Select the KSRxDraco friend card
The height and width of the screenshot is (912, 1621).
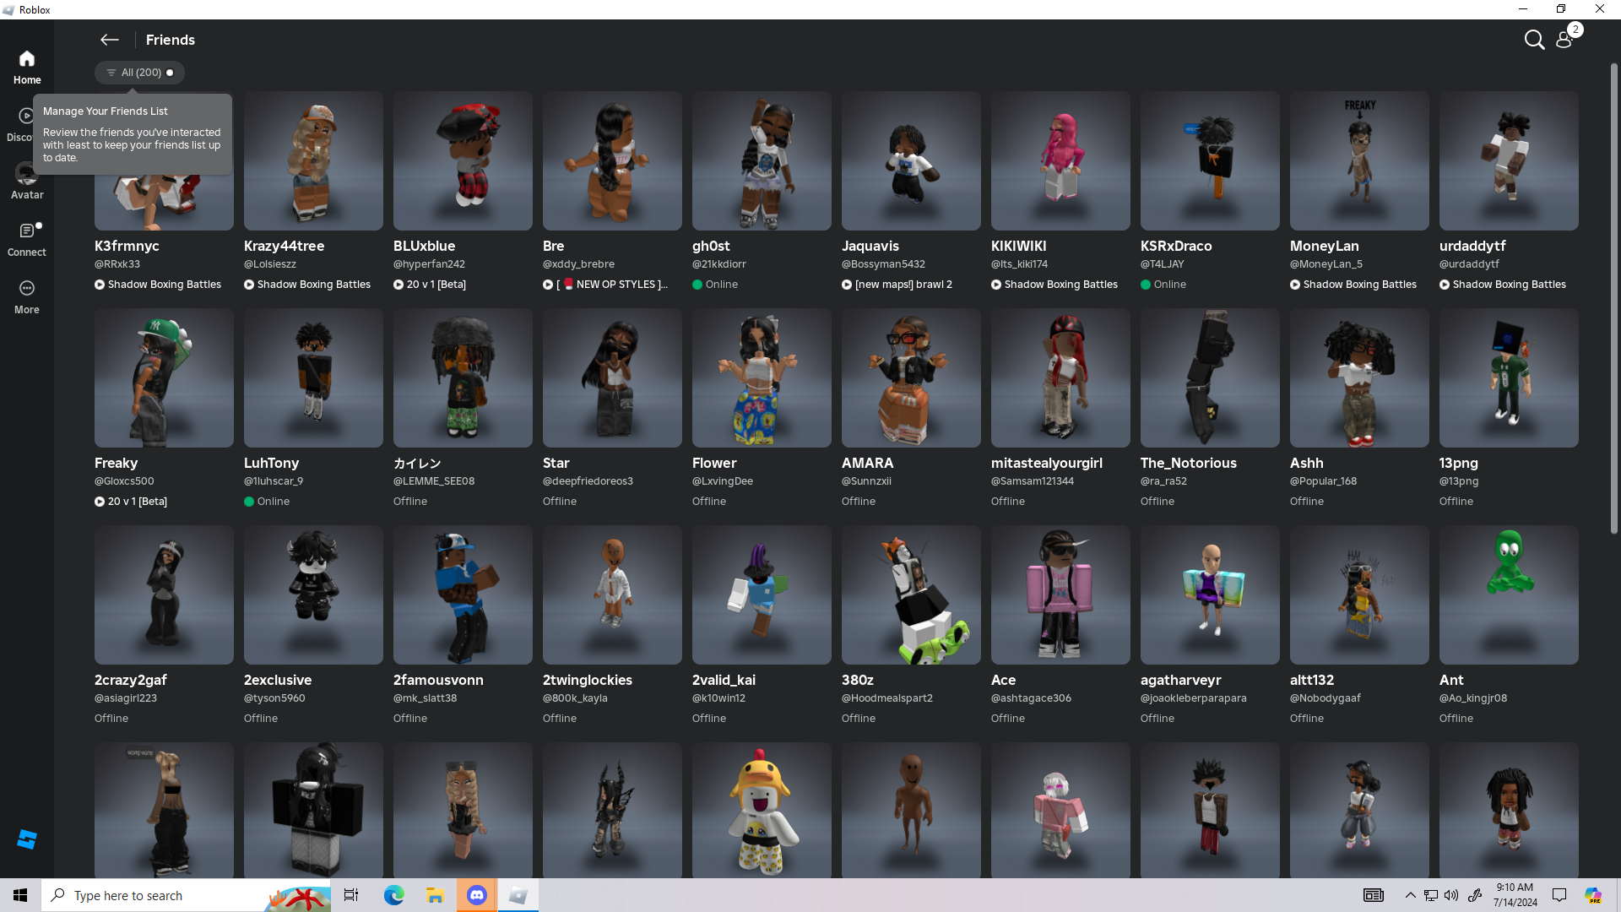coord(1209,160)
